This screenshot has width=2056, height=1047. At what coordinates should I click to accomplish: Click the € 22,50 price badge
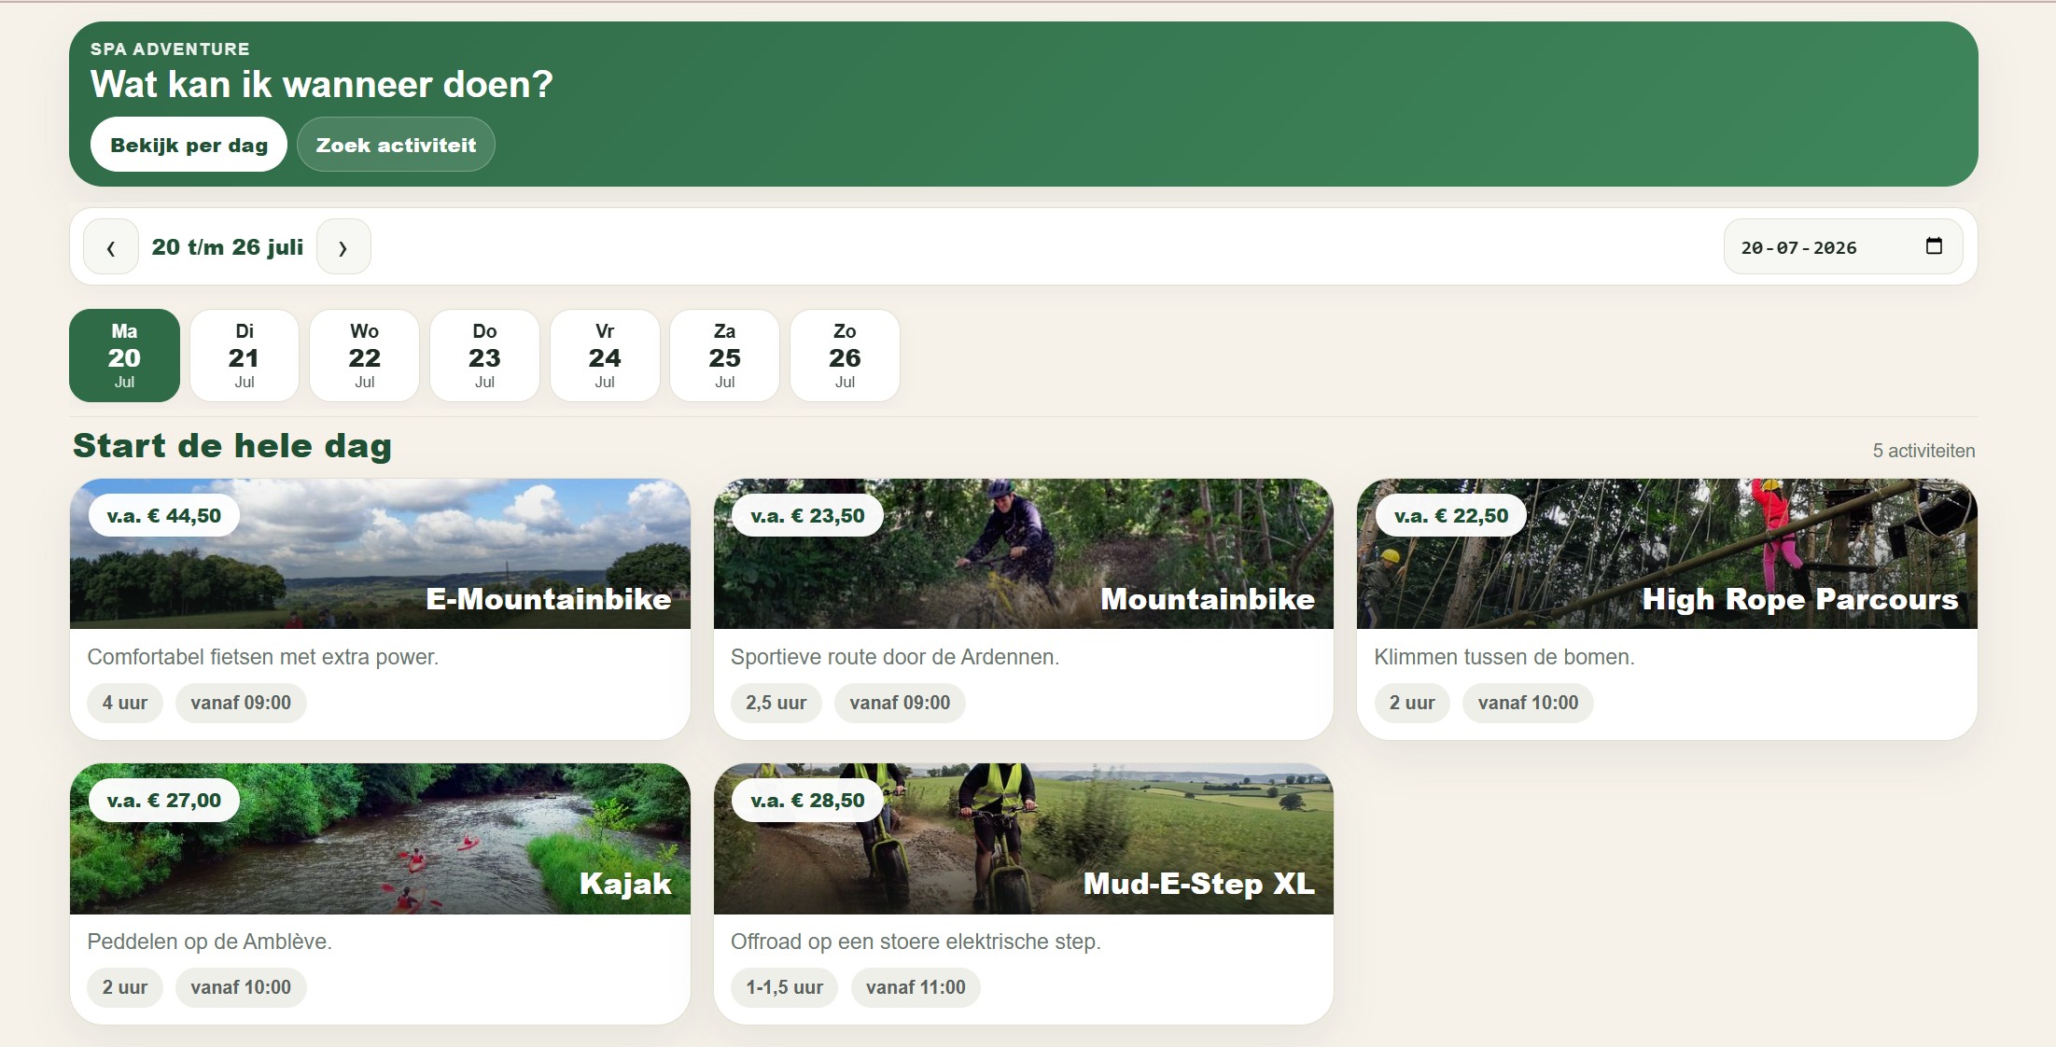pyautogui.click(x=1450, y=515)
